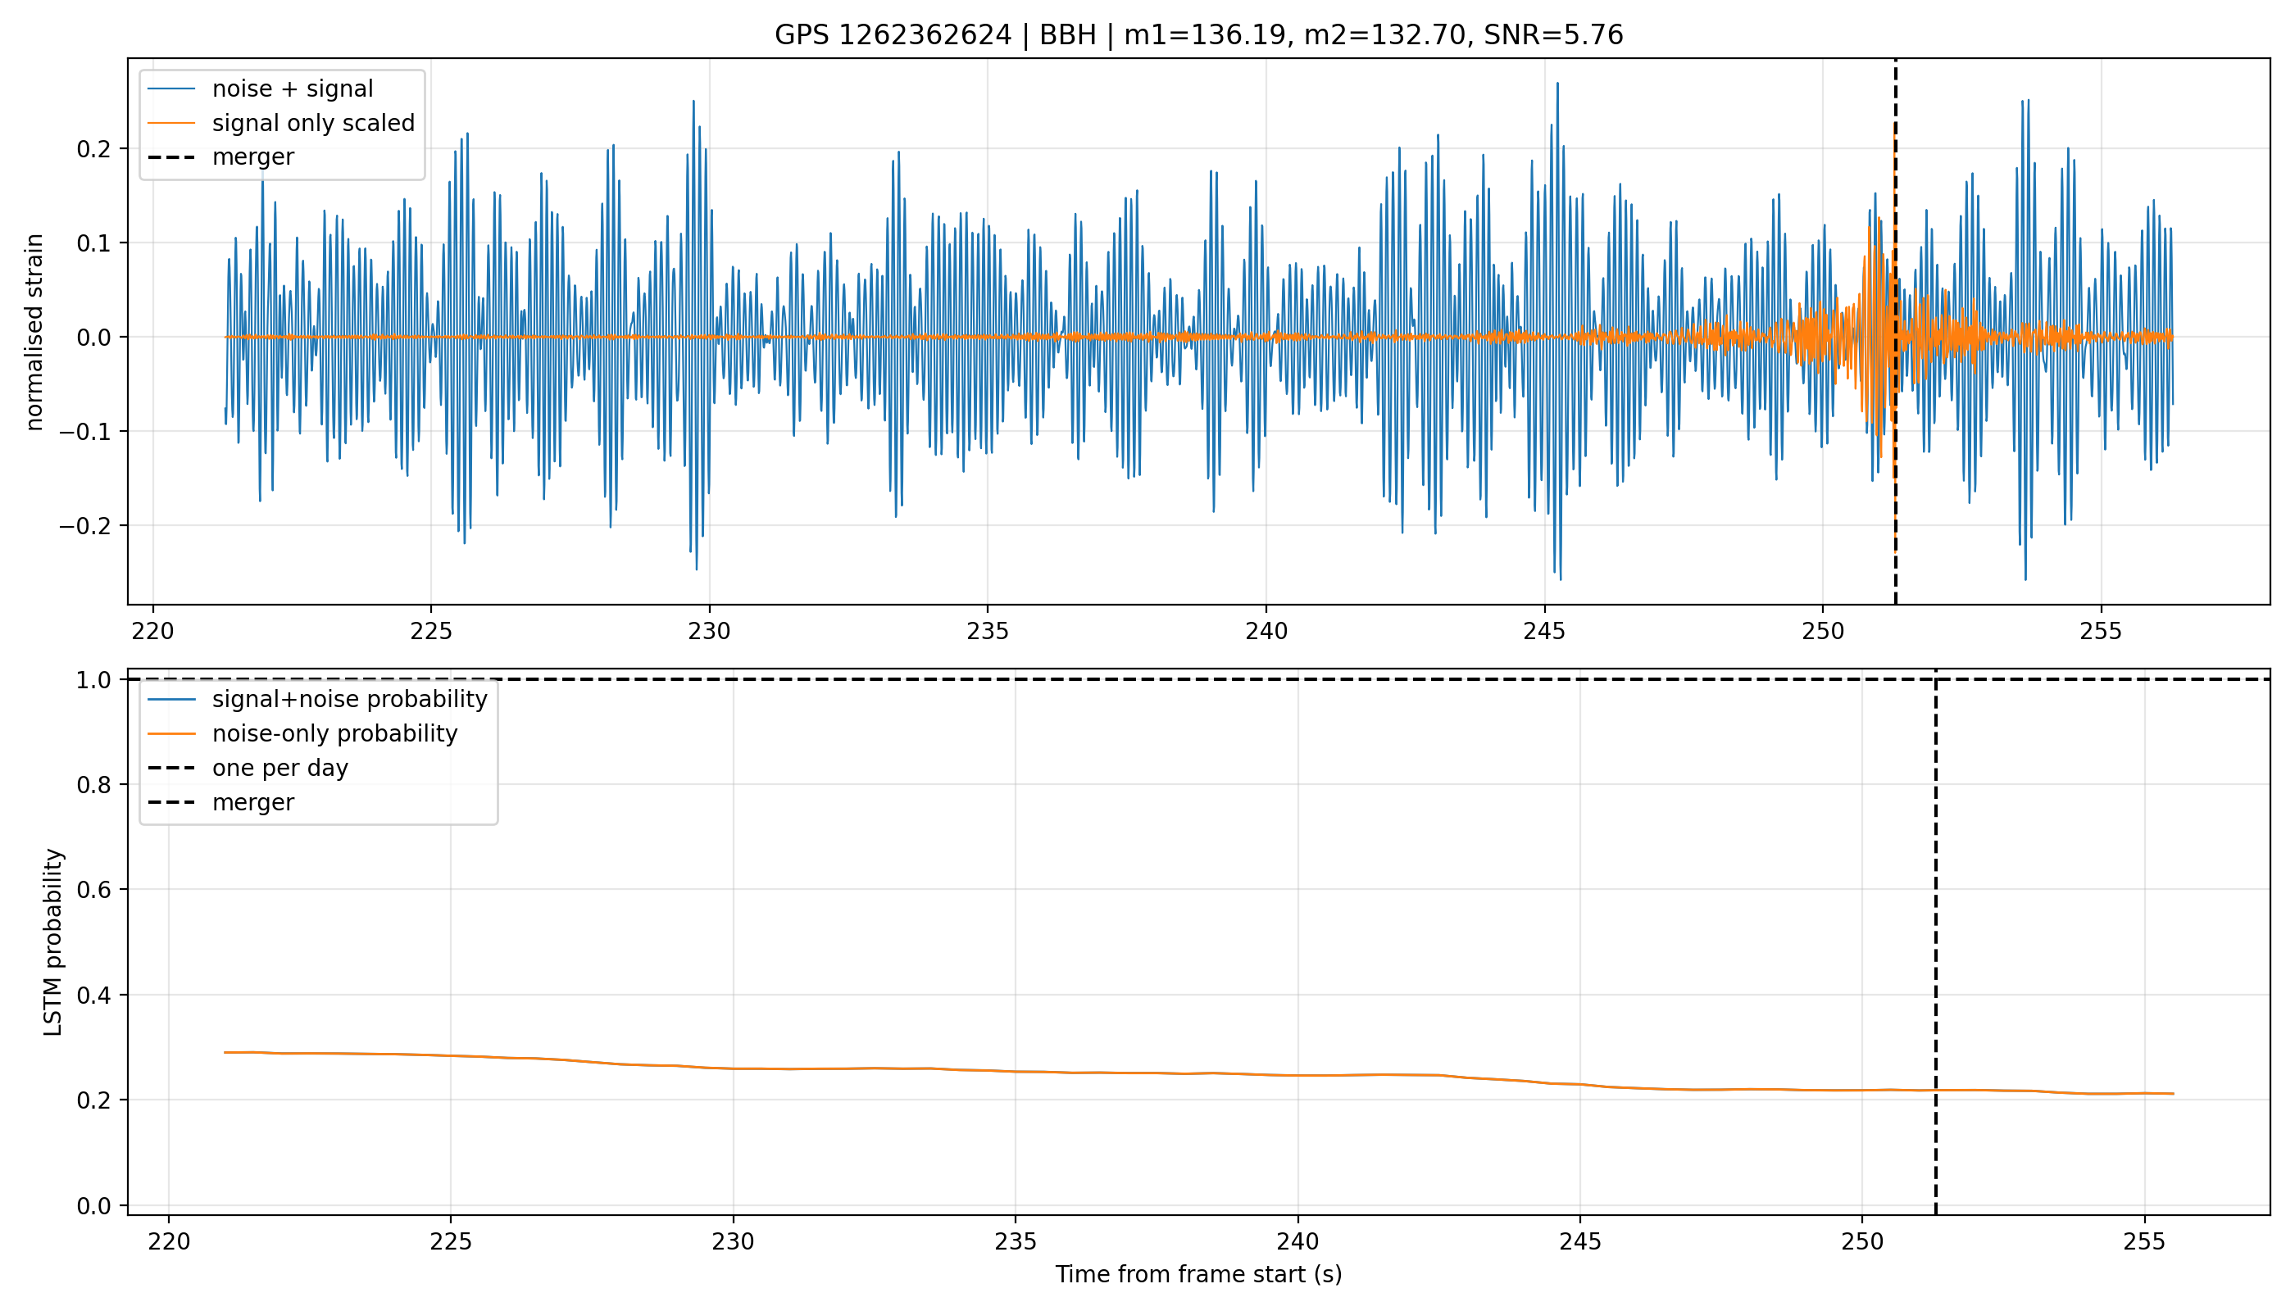Click the 245 tick label on the top x-axis
Viewport: 2295px width, 1311px height.
1545,631
